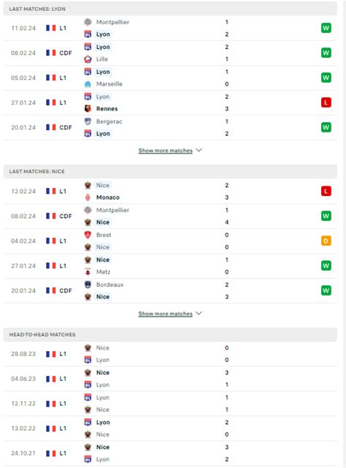Click the French flag beside CDF on 08.02.24 Lyon match
This screenshot has height=468, width=346.
click(x=50, y=53)
